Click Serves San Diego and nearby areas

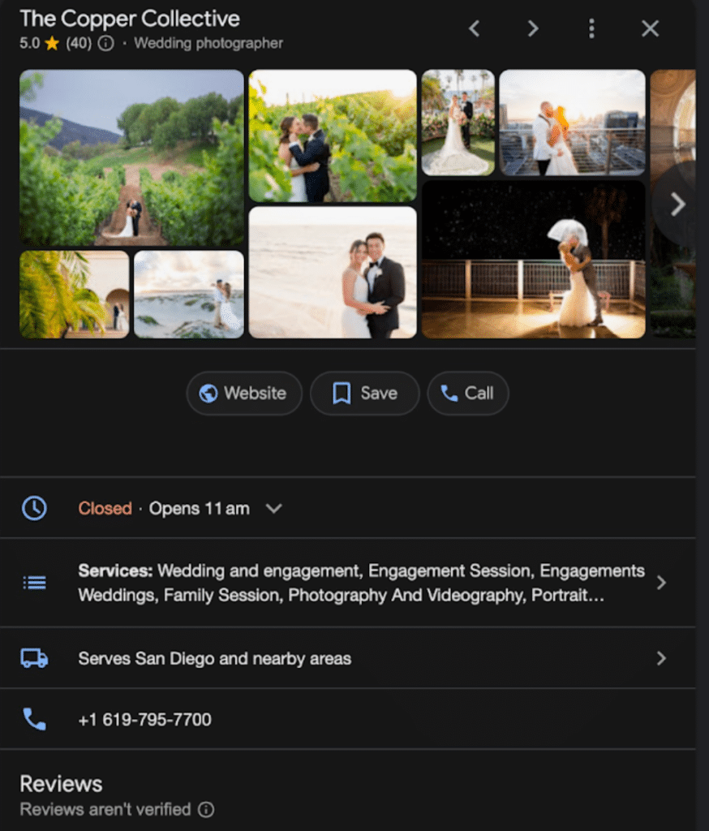pyautogui.click(x=215, y=658)
